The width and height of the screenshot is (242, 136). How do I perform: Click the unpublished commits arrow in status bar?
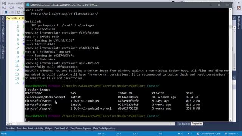point(180,134)
